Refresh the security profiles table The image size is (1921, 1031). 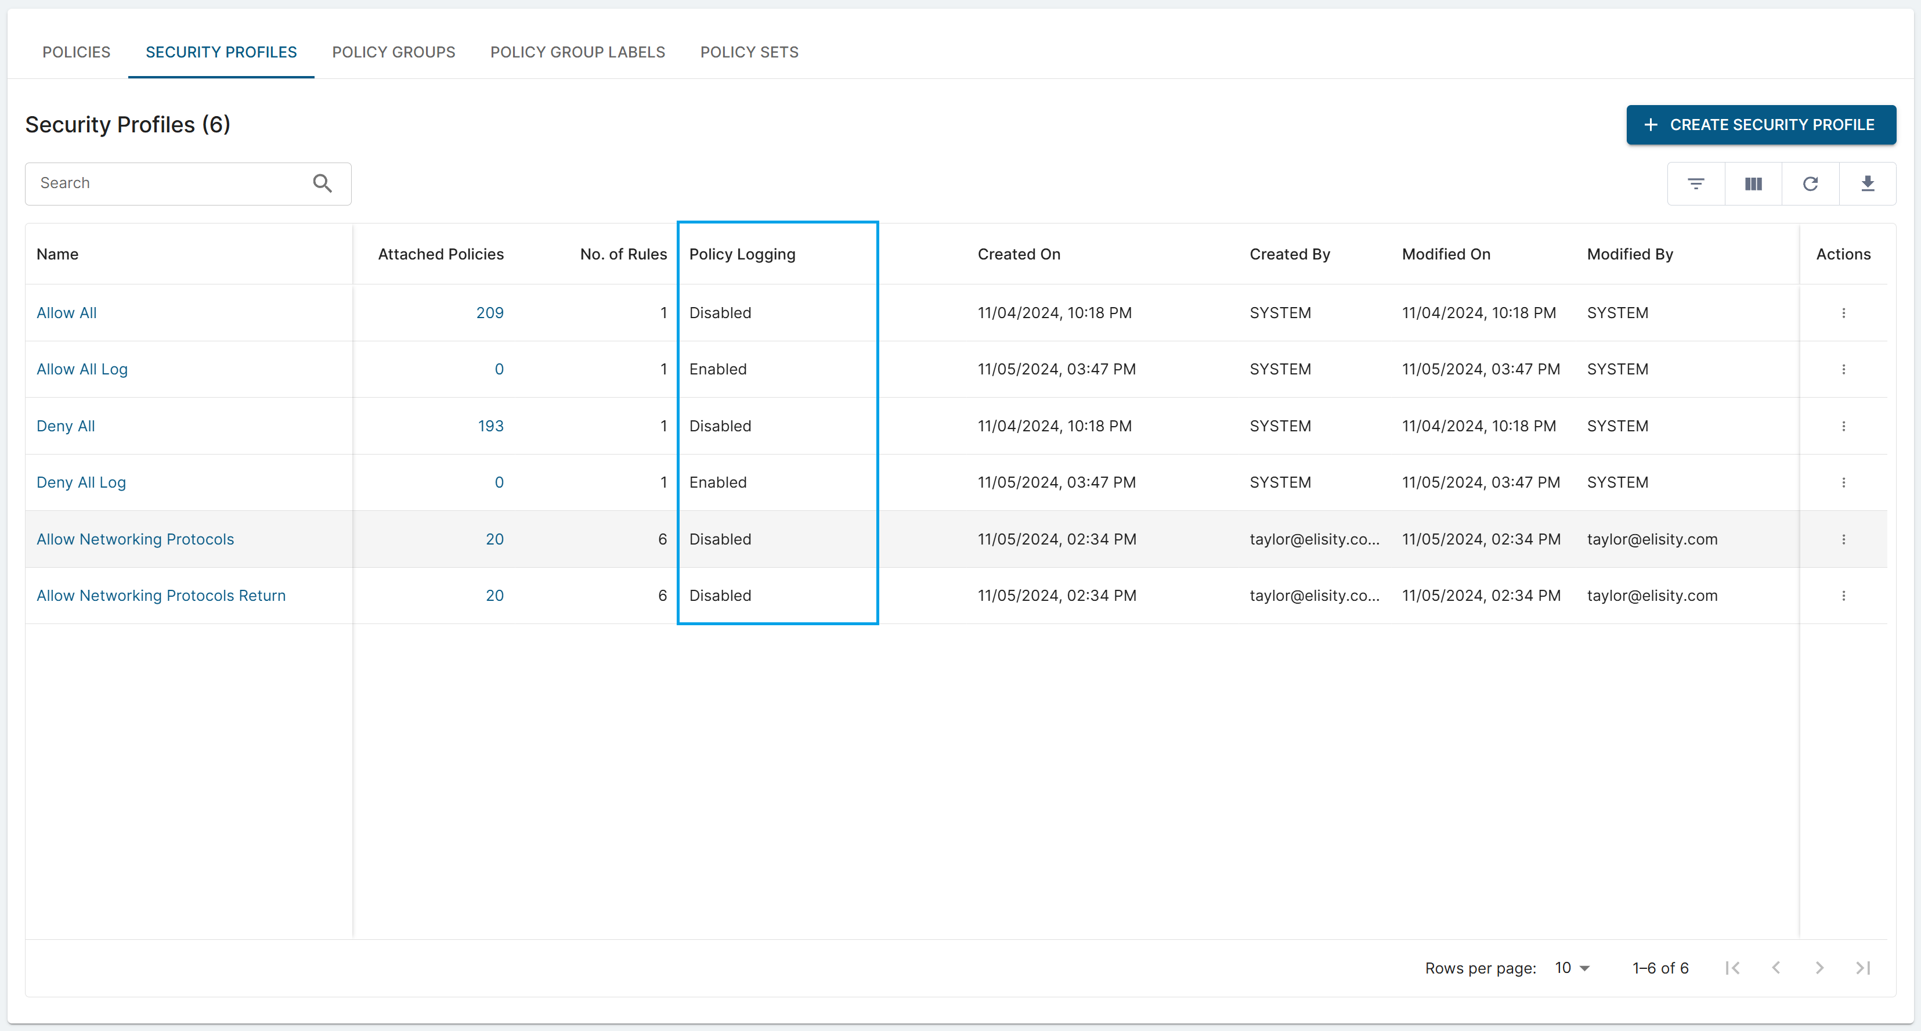tap(1810, 183)
